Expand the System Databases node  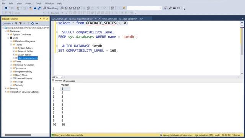click(x=8, y=34)
